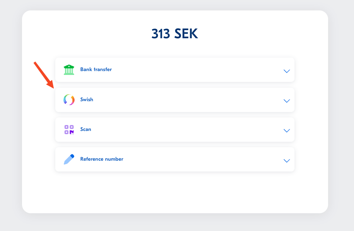Choose the Reference number text label
This screenshot has width=354, height=231.
(x=102, y=159)
